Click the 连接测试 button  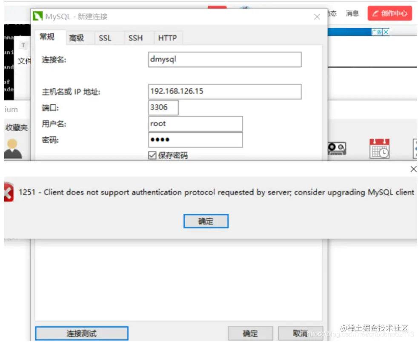tap(82, 333)
